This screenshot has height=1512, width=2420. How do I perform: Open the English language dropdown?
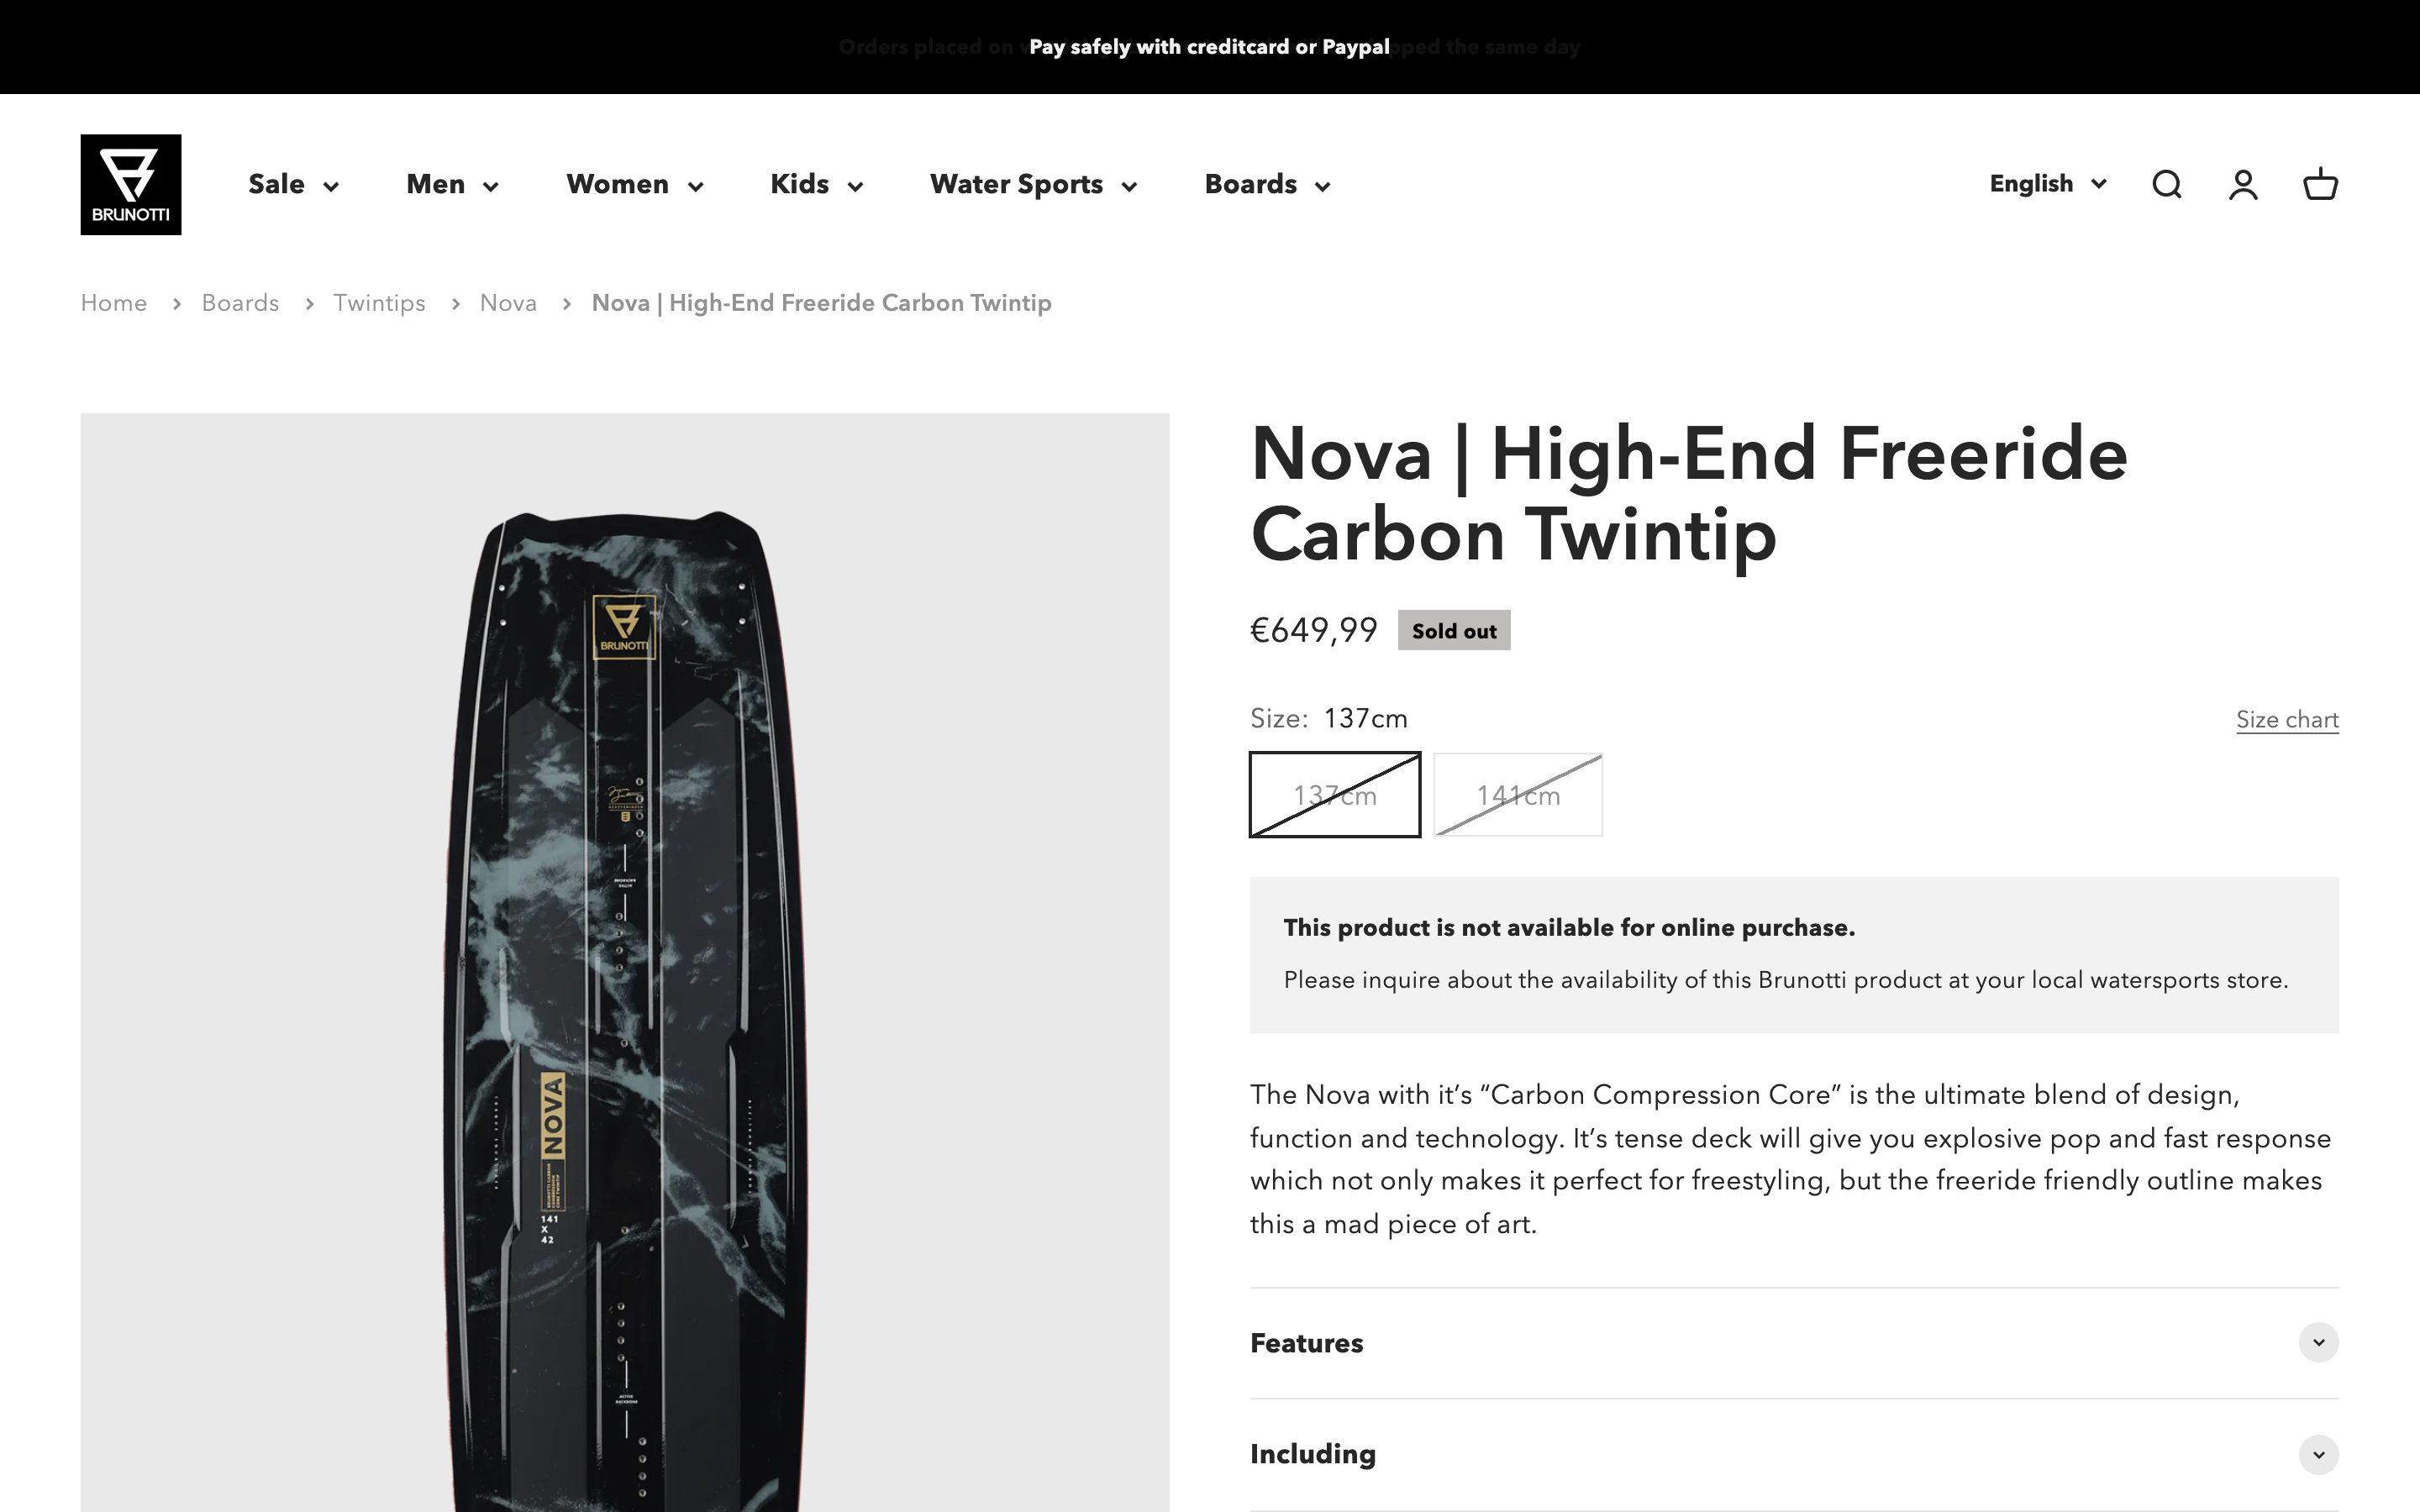pyautogui.click(x=2048, y=184)
